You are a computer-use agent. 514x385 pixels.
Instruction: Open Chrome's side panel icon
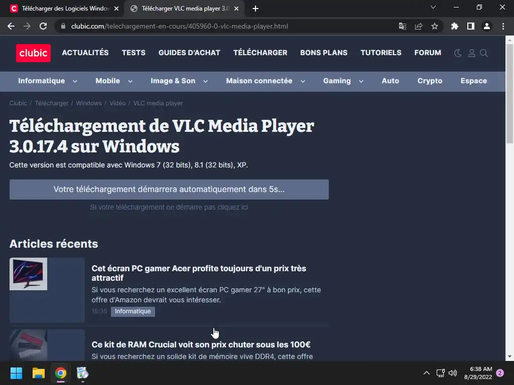click(471, 26)
